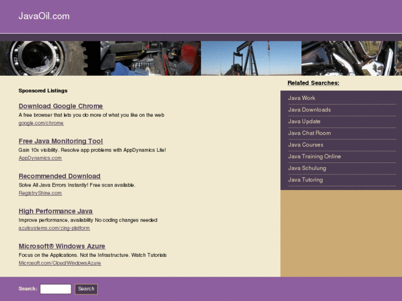Click the 'Improve performance, availability' description

pos(88,220)
